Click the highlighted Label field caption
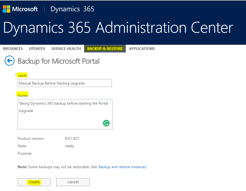246x191 pixels. (23, 76)
